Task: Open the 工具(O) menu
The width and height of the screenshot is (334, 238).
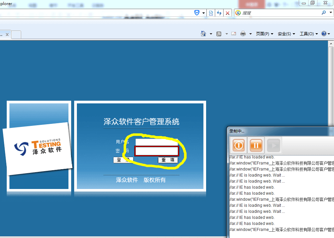Action: click(309, 34)
